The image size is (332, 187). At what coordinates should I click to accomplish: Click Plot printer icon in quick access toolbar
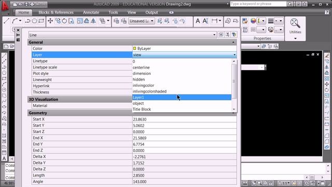coord(32,4)
